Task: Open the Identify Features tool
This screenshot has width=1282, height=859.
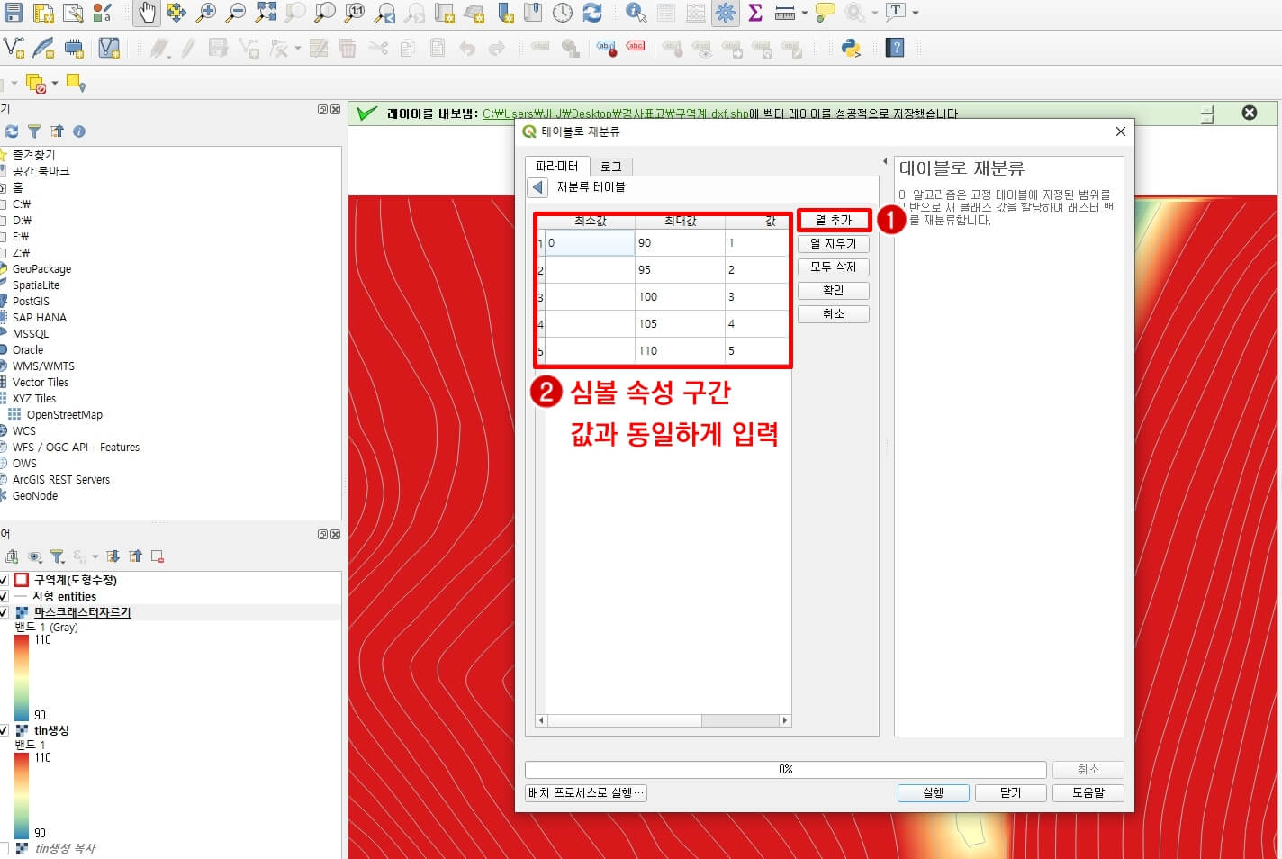Action: coord(636,13)
